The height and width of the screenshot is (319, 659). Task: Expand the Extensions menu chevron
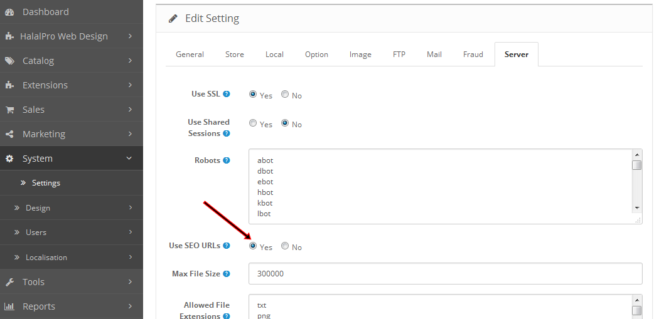(130, 85)
